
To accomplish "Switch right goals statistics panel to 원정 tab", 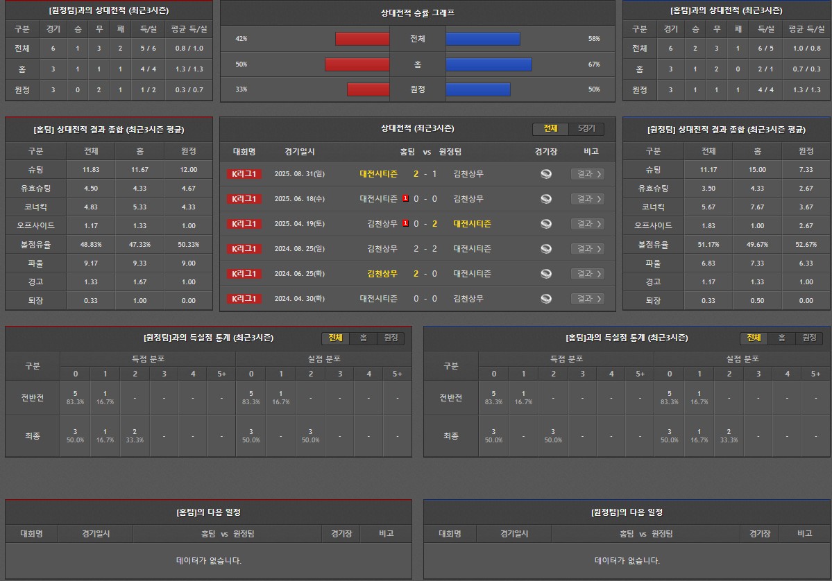I will click(809, 338).
